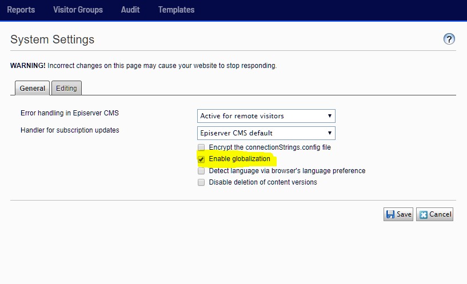Viewport: 467px width, 284px height.
Task: Tick Detect language via browser's preference checkbox
Action: click(x=201, y=171)
